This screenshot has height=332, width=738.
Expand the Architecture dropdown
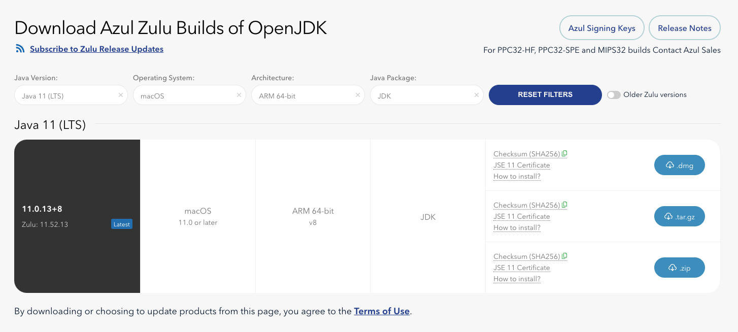point(302,95)
